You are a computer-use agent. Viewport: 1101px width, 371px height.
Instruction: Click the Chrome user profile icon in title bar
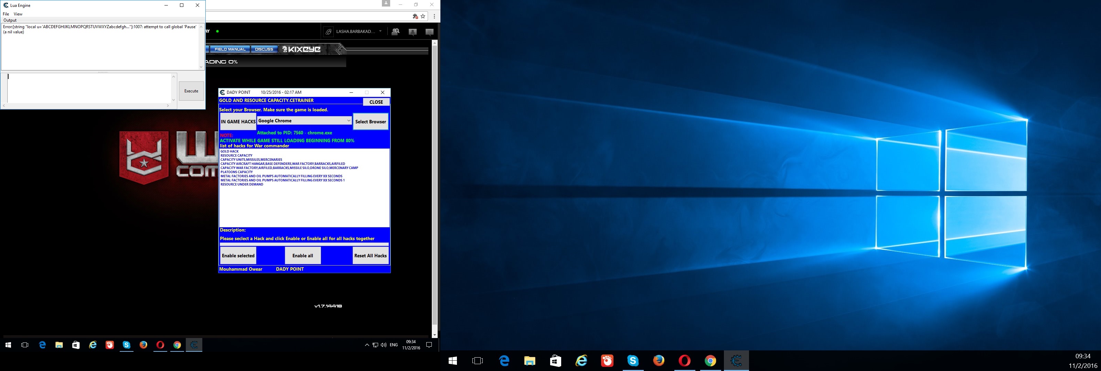[x=386, y=3]
